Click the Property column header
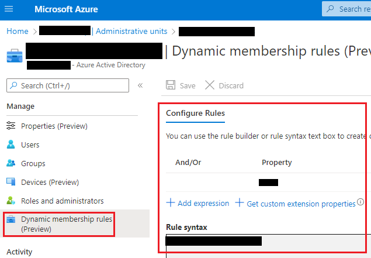371x258 pixels. tap(276, 163)
